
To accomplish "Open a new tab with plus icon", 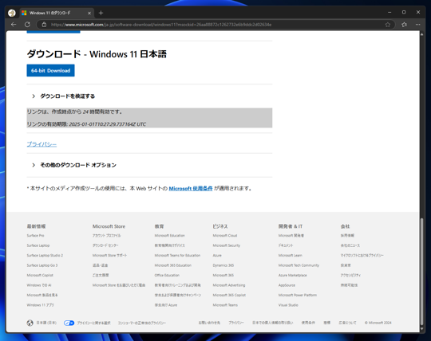I will point(101,13).
